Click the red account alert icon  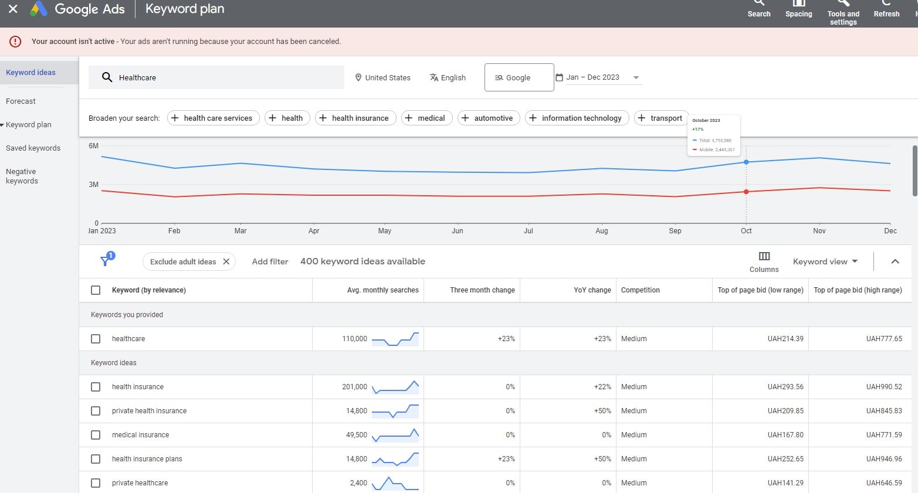point(16,42)
